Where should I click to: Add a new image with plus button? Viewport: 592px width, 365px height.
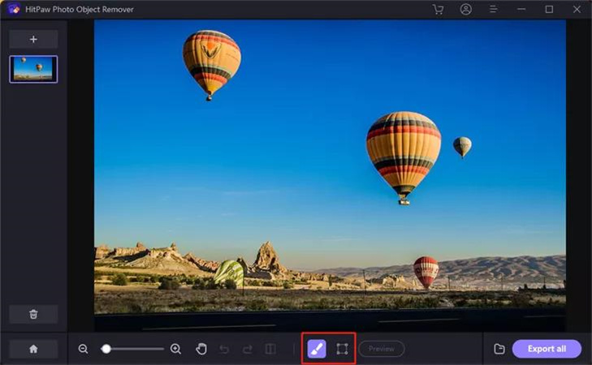pos(33,39)
